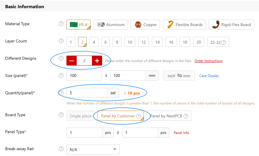Click help icon inside 22-32 layer option
The height and width of the screenshot is (156, 259).
pos(224,42)
